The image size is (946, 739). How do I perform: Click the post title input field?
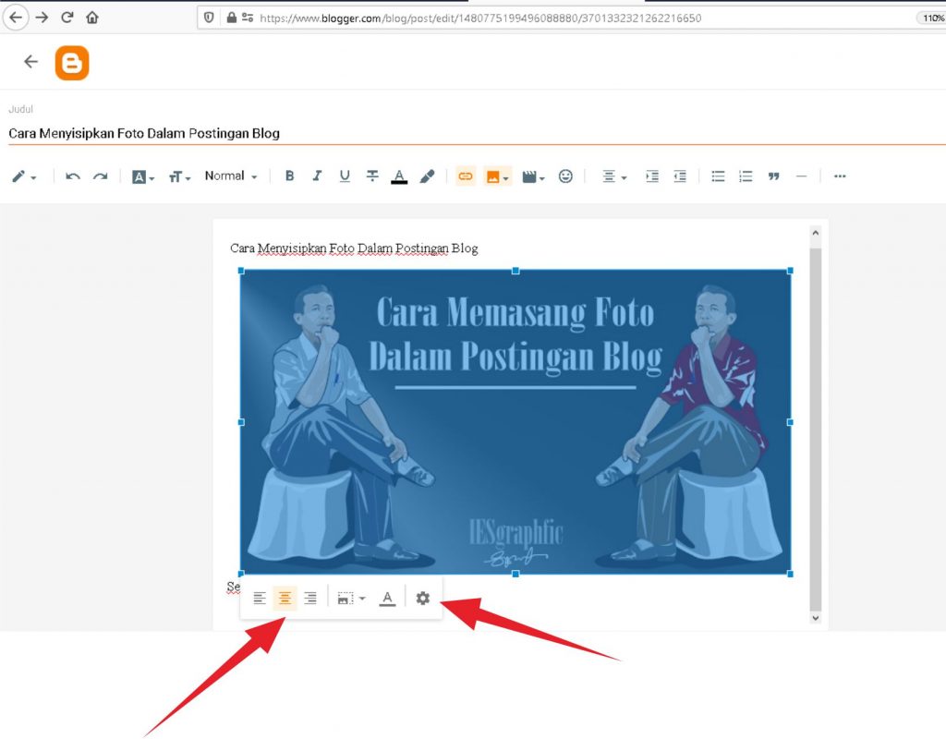coord(473,133)
